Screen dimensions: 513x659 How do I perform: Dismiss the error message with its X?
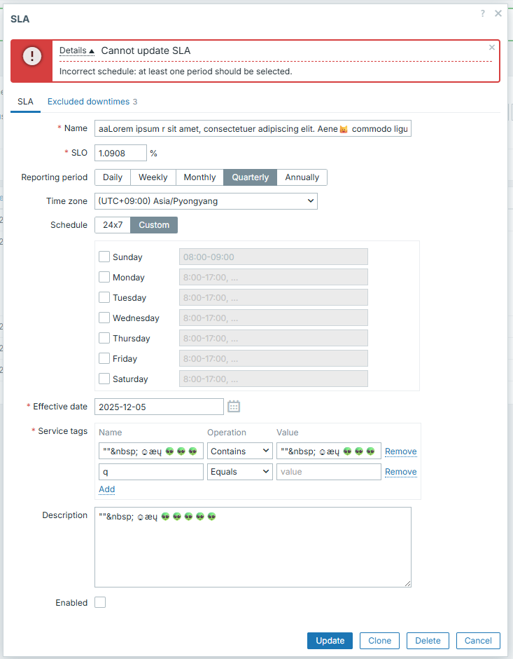pos(492,48)
